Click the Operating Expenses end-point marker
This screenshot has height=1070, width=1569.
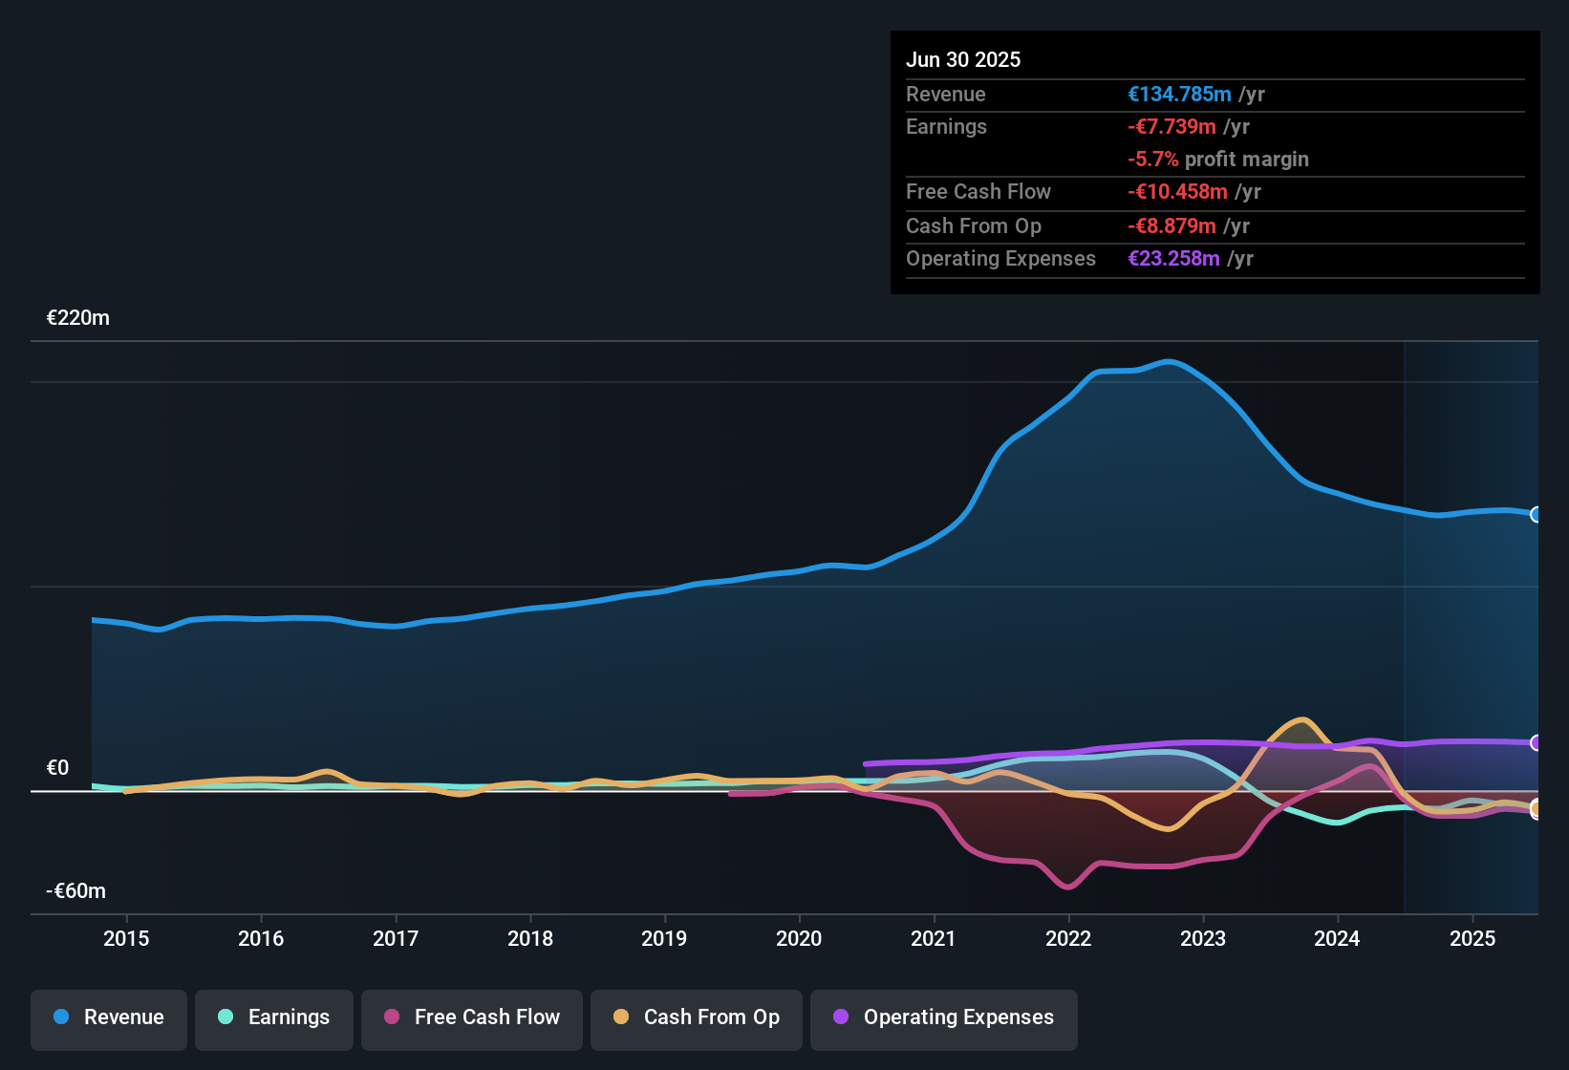point(1537,742)
